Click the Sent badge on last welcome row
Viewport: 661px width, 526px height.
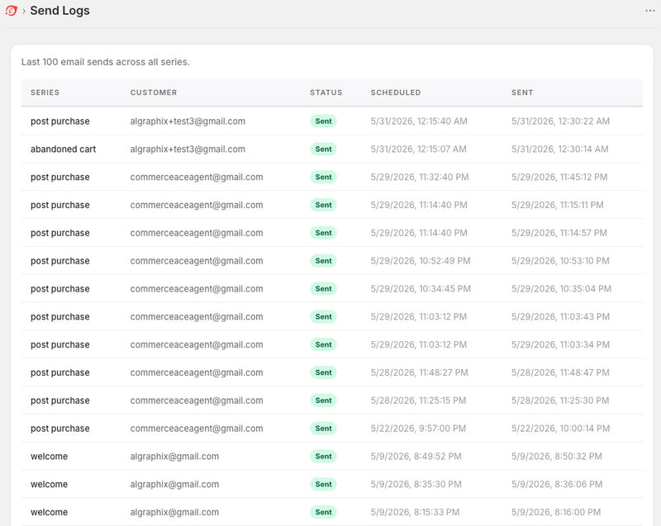323,512
